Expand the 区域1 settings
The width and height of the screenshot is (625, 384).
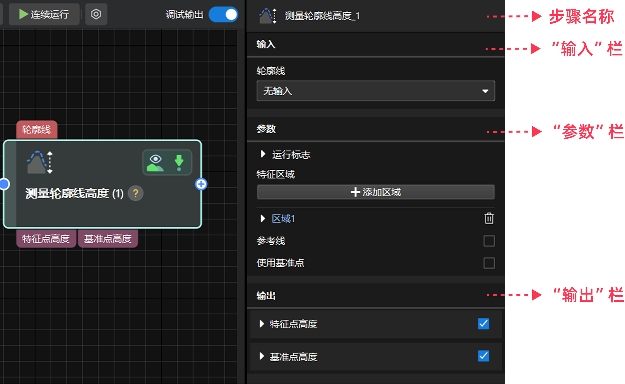[263, 218]
